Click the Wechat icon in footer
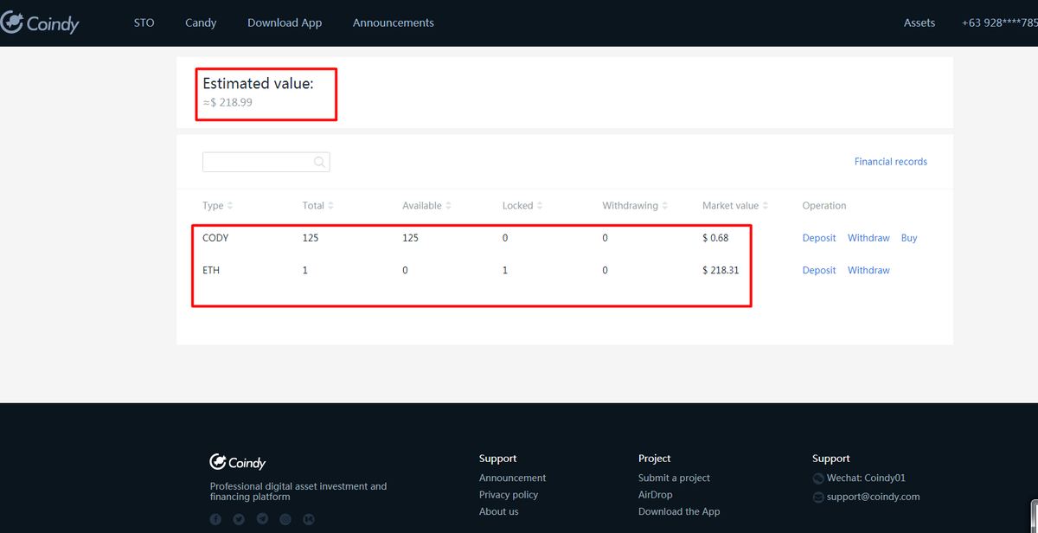1038x533 pixels. pos(818,478)
